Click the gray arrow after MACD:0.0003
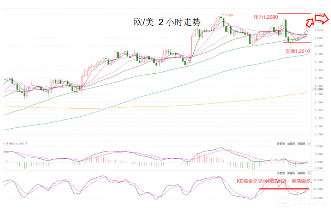The height and width of the screenshot is (212, 331). point(27,144)
